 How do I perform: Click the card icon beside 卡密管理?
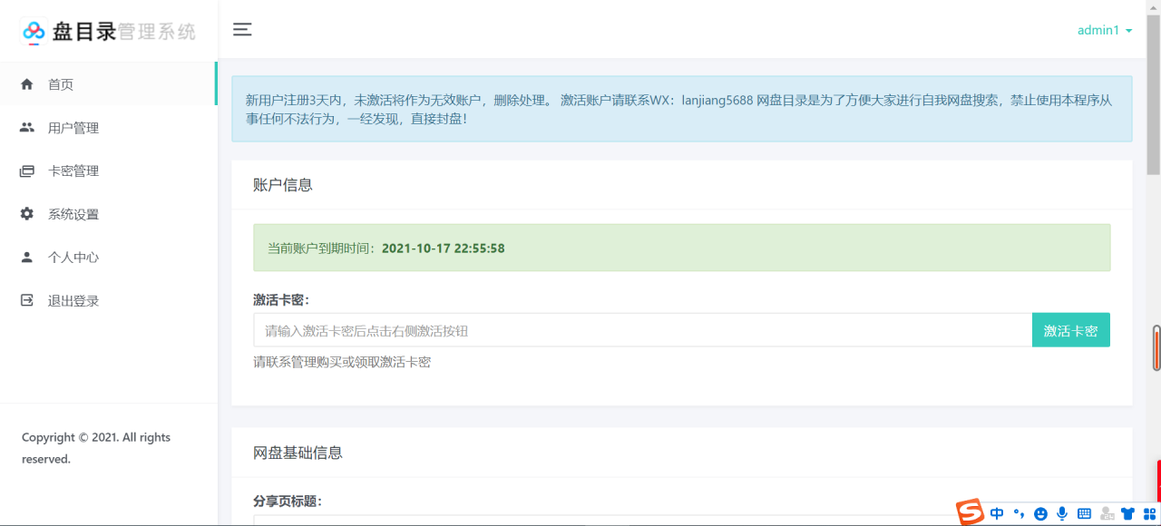coord(27,170)
